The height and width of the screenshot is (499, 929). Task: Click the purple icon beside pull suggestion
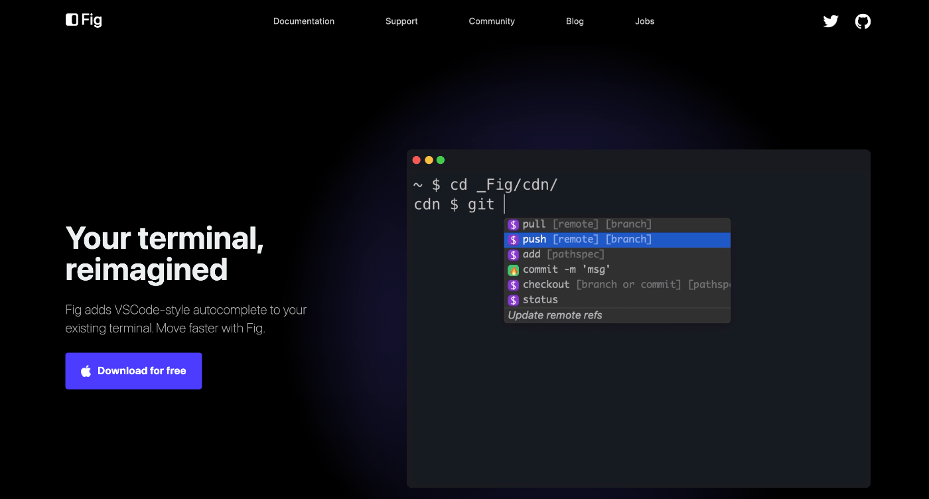click(x=513, y=224)
